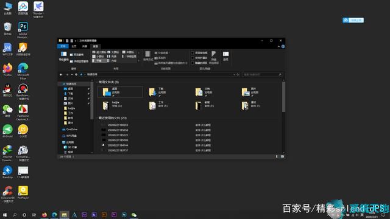
Task: Click the main pane vertical scrollbar
Action: click(x=283, y=97)
